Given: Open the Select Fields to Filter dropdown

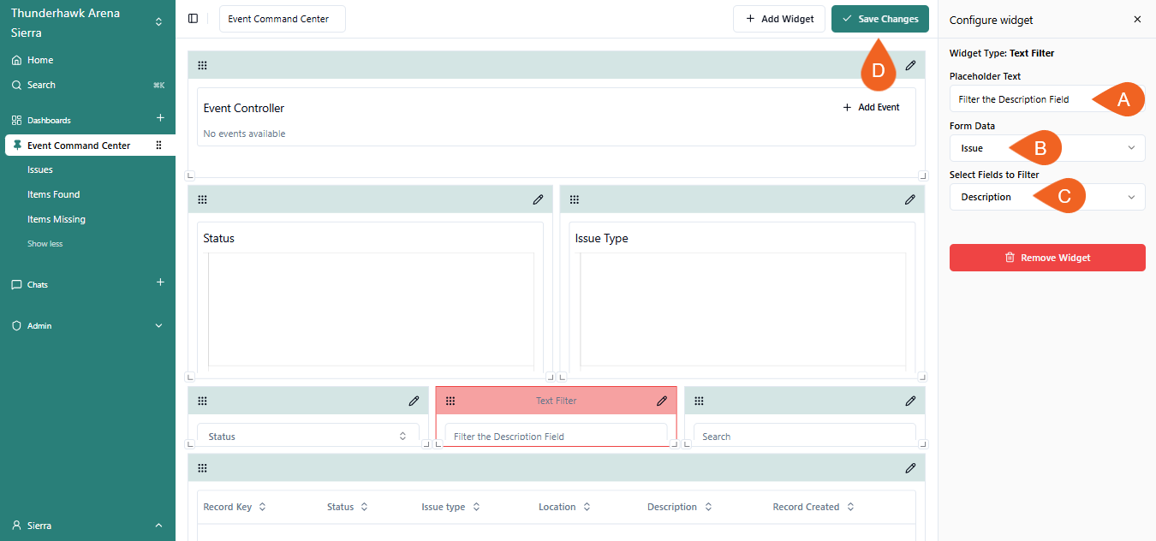Looking at the screenshot, I should (1046, 196).
